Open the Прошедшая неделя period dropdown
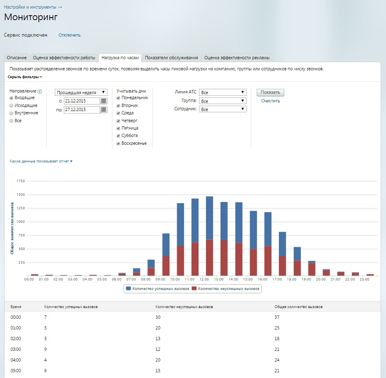The width and height of the screenshot is (386, 378). click(81, 93)
